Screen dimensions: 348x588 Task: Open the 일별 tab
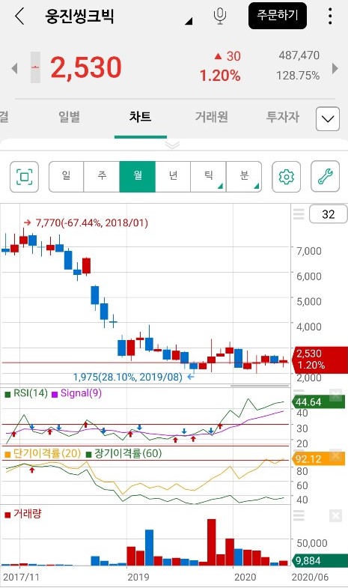click(x=70, y=117)
